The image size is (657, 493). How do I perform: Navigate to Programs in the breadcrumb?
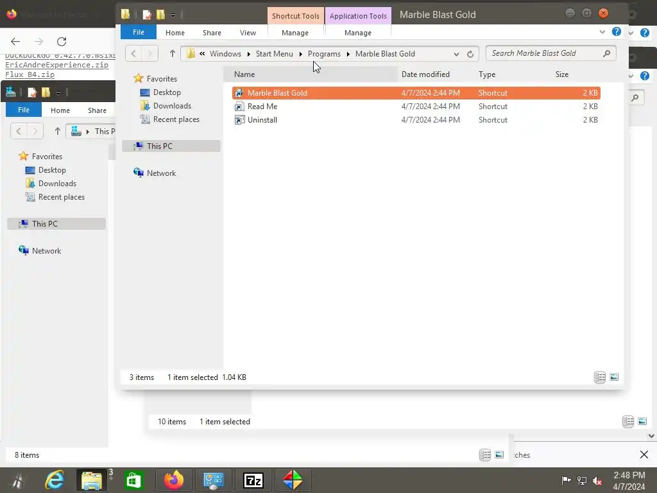pos(324,54)
